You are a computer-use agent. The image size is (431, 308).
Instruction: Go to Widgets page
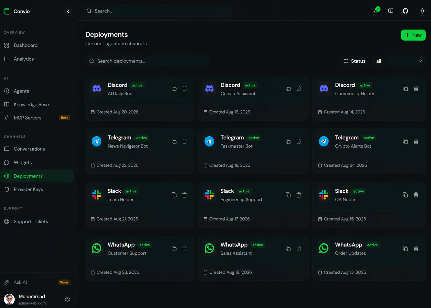pyautogui.click(x=37, y=162)
